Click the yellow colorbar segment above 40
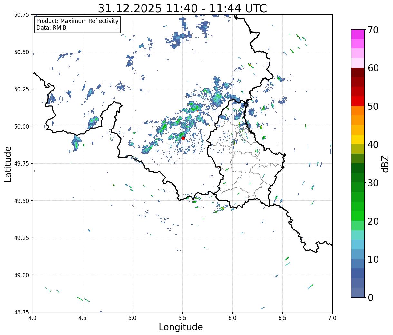 coord(358,139)
